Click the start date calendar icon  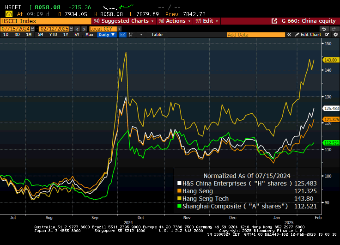click(32, 29)
